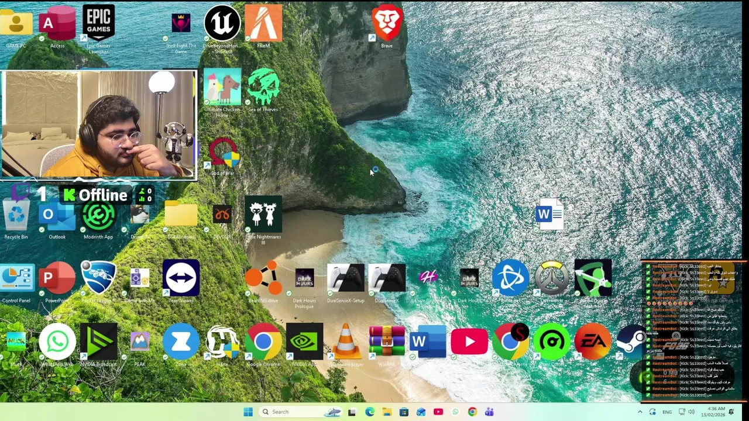
Task: Launch the NVIDIA App shortcut
Action: [x=304, y=342]
